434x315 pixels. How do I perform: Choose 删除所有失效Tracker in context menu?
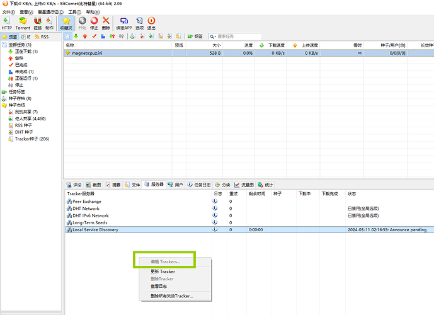[171, 295]
